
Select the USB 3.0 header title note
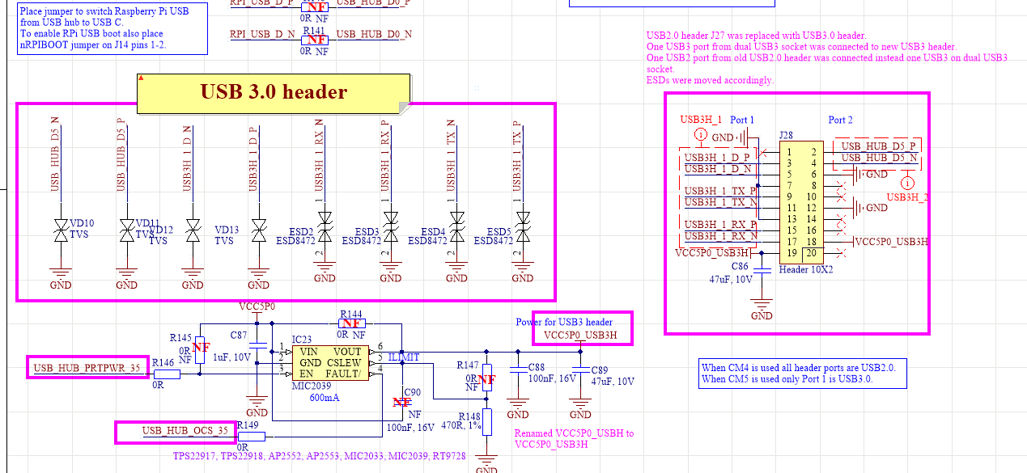pyautogui.click(x=274, y=93)
